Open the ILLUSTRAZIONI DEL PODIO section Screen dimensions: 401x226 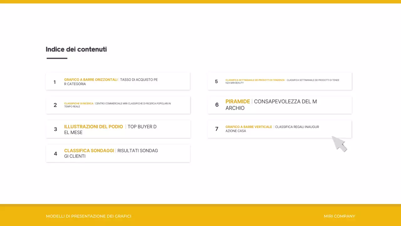(93, 126)
